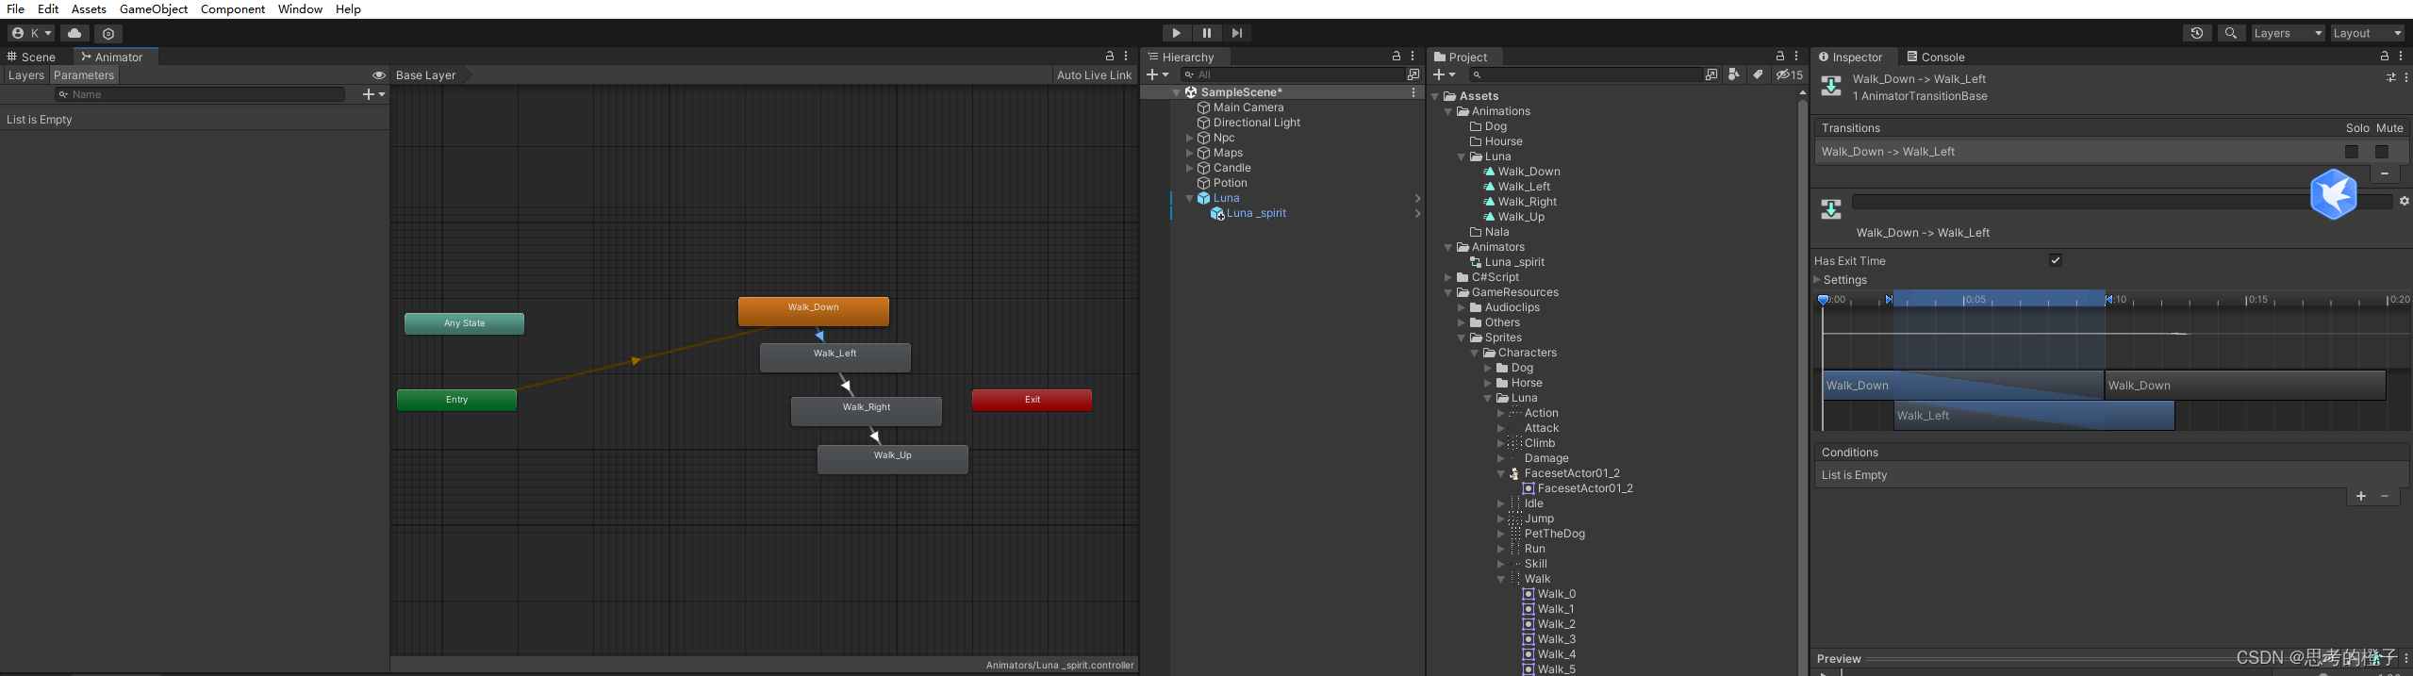Expand the C#Script folder
This screenshot has width=2413, height=676.
coord(1448,277)
